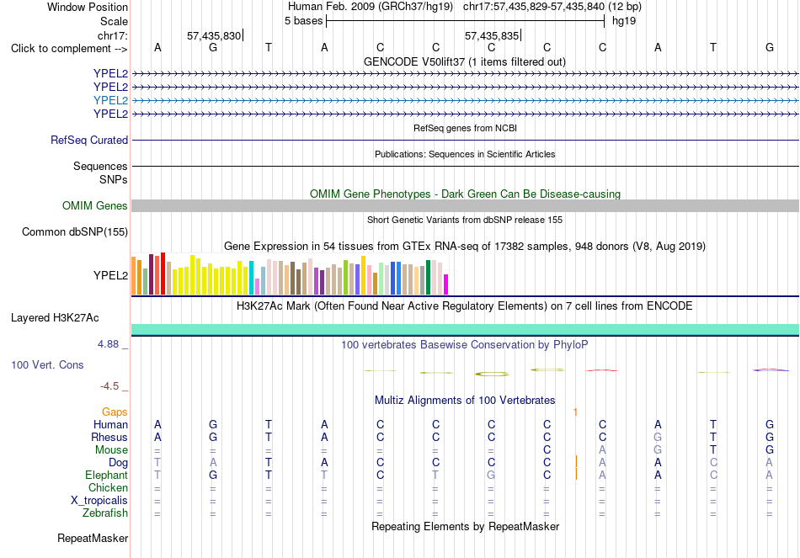Click the Scale label in the left column
The image size is (800, 558).
coord(115,21)
